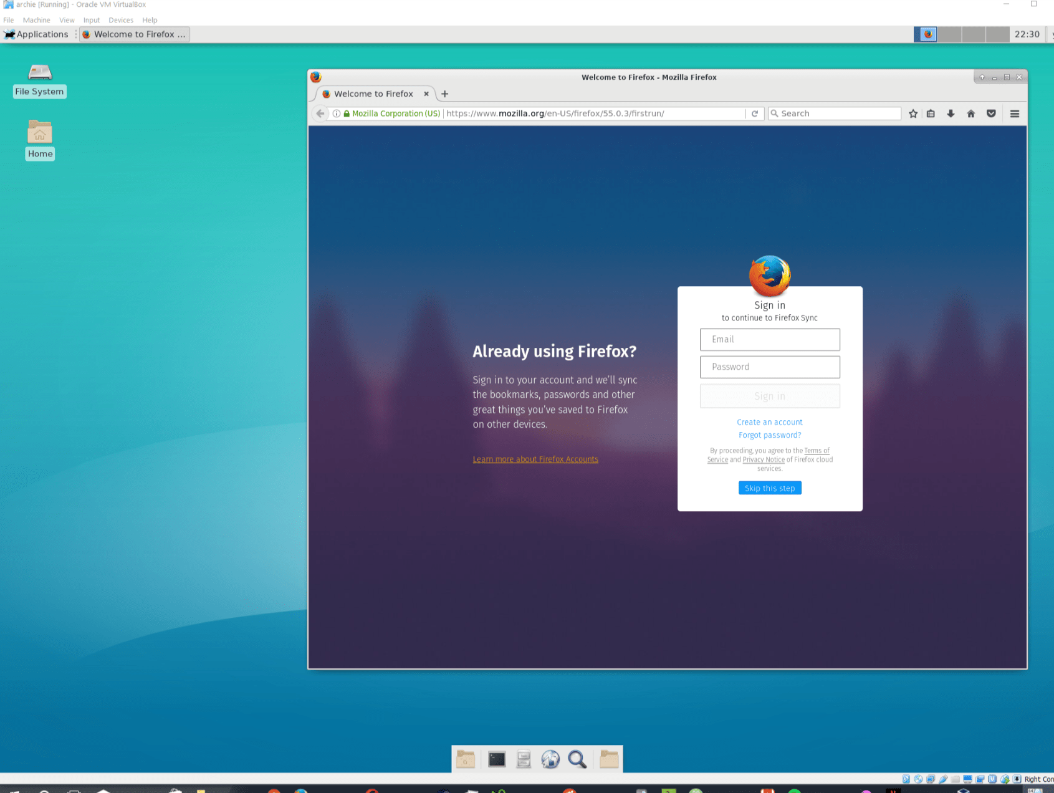Click inside the Email input field

[769, 339]
